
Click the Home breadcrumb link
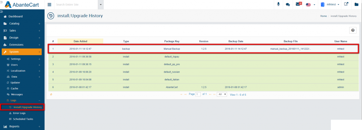[323, 16]
